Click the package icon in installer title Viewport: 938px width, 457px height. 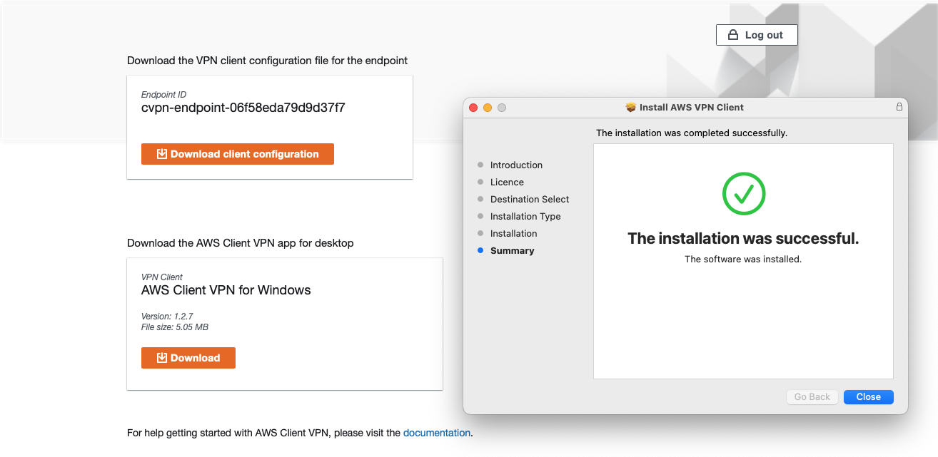630,107
